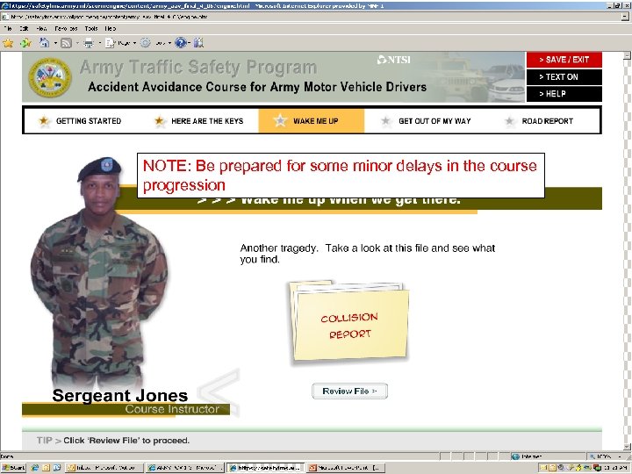Click the star icon beside ROAD REPORT
Image resolution: width=632 pixels, height=474 pixels.
pyautogui.click(x=509, y=121)
